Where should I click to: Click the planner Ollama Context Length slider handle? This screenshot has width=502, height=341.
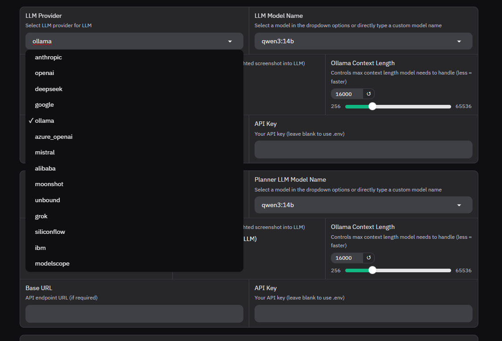click(x=372, y=270)
